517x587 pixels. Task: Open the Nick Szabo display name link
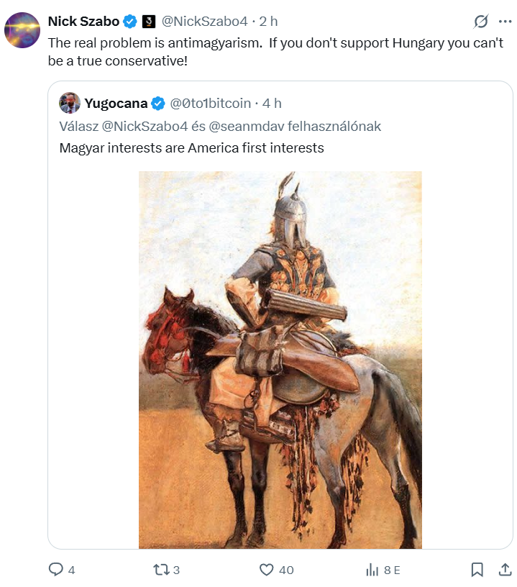[83, 22]
